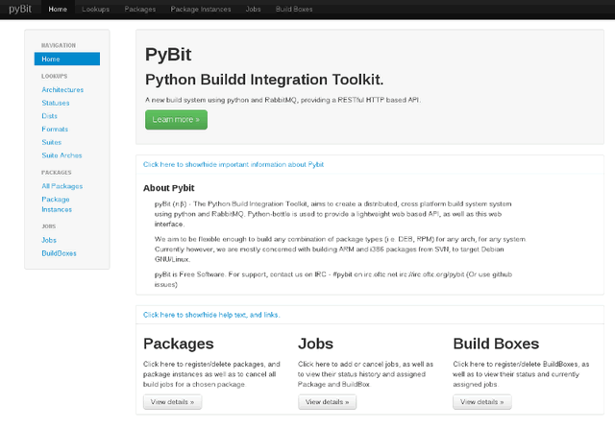Open Build Boxes in the top navbar
The height and width of the screenshot is (428, 615).
pos(294,9)
